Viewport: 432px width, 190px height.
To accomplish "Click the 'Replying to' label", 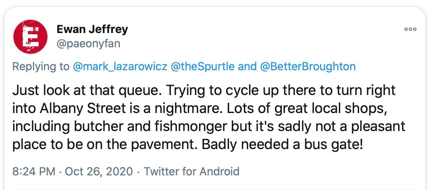I will tap(41, 66).
